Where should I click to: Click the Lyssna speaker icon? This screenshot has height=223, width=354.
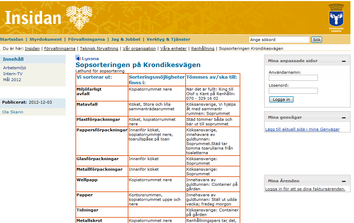(x=78, y=58)
